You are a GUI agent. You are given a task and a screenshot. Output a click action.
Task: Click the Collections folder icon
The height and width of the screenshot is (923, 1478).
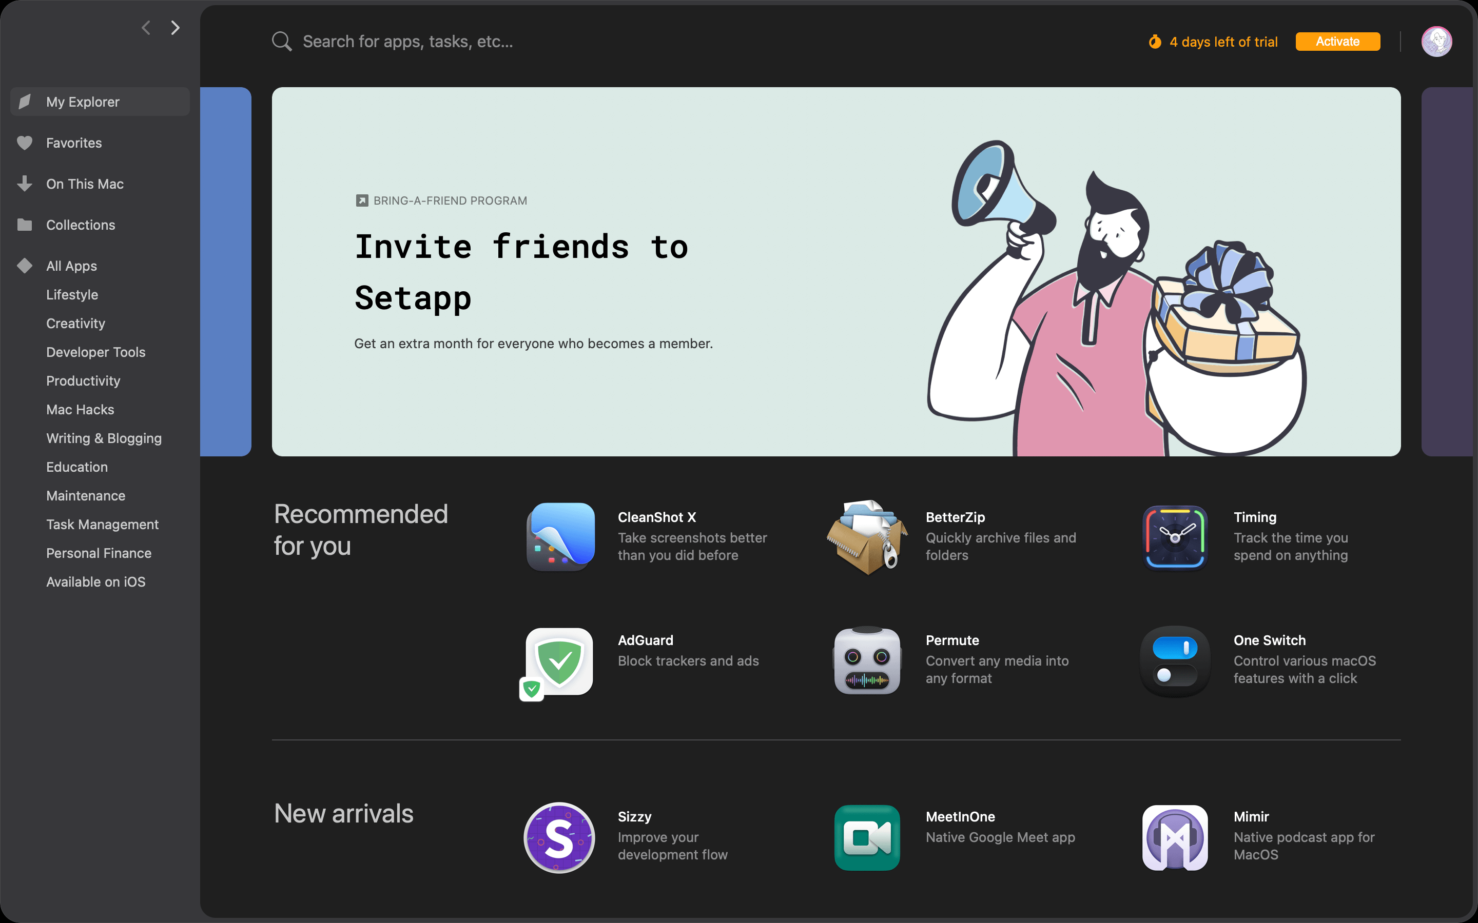(x=25, y=225)
